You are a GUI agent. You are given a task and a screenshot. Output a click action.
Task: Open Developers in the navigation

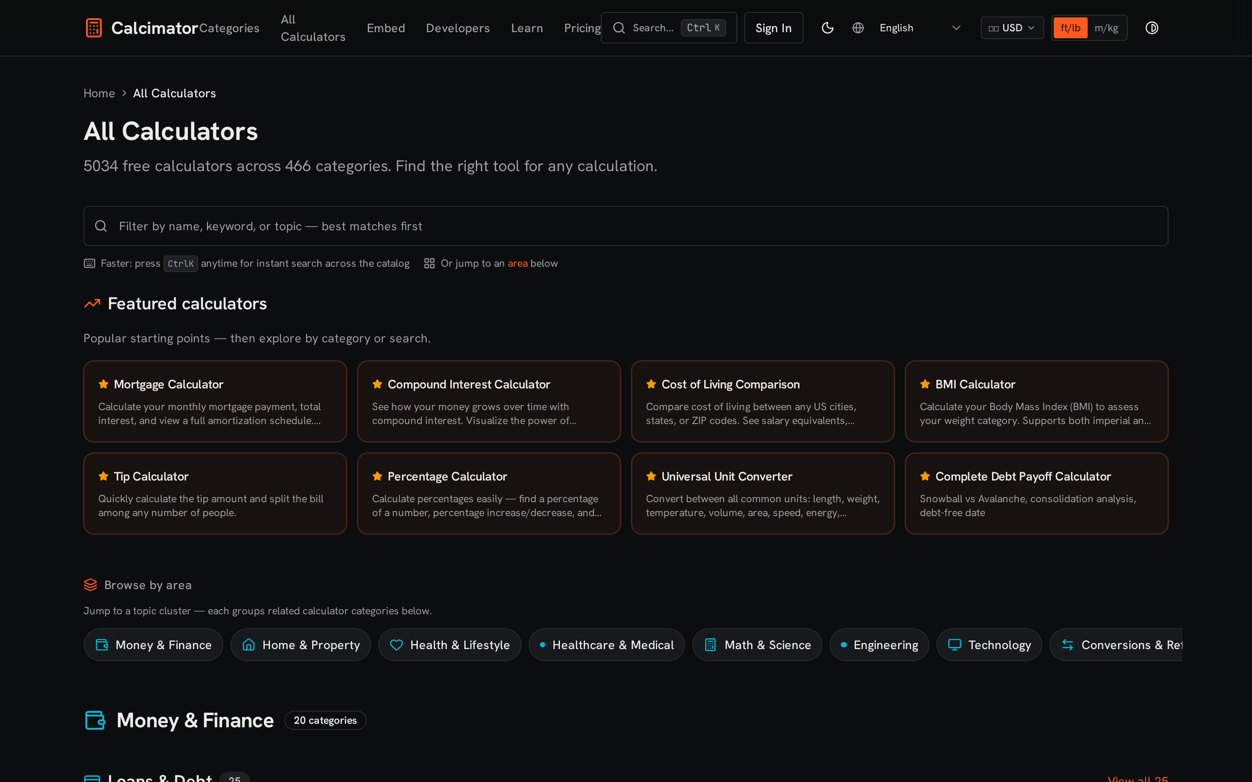click(458, 28)
